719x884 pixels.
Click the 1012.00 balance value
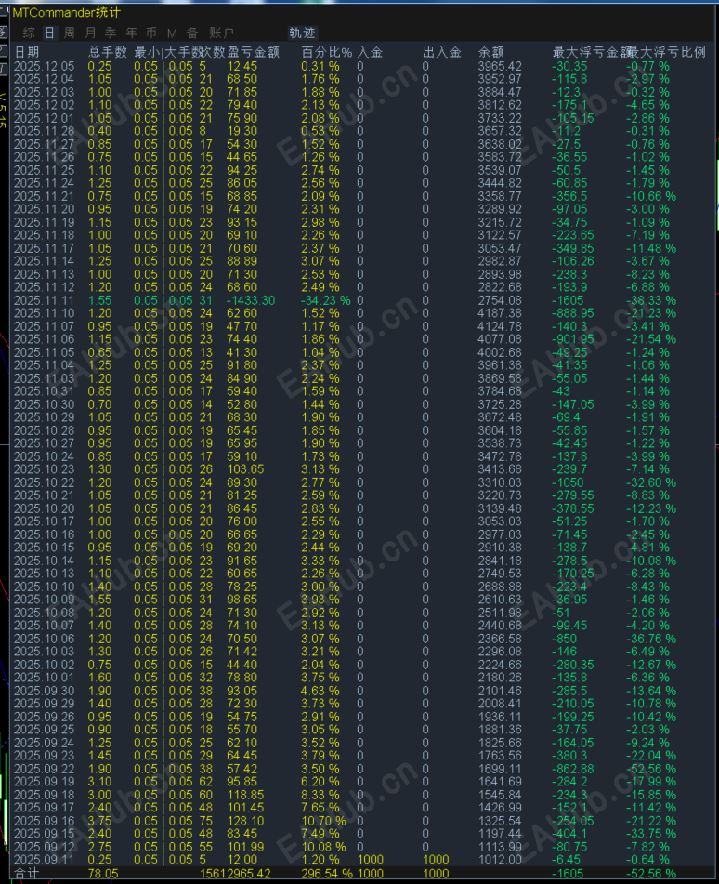click(500, 860)
